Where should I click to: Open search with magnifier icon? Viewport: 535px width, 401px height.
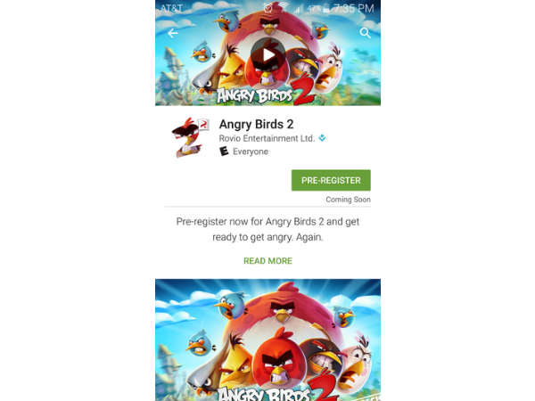pos(365,33)
